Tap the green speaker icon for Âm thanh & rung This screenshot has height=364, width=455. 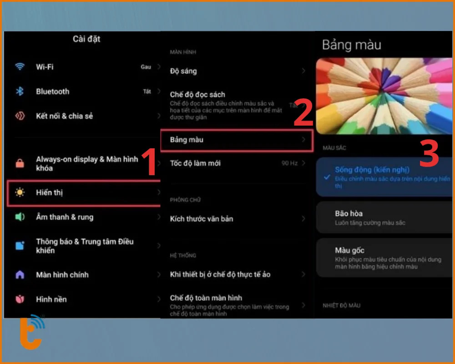[20, 217]
